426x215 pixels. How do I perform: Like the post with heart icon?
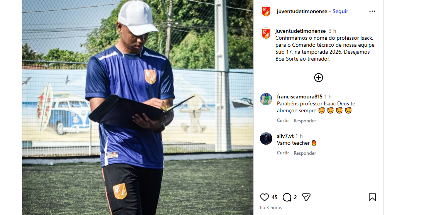tap(264, 197)
